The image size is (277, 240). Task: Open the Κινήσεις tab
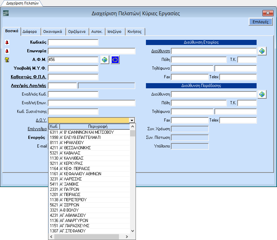(x=135, y=32)
